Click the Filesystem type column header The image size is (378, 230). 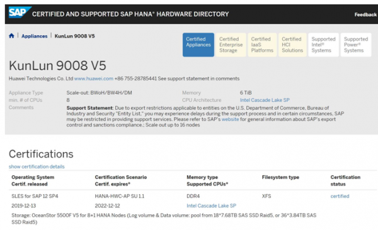pyautogui.click(x=280, y=177)
